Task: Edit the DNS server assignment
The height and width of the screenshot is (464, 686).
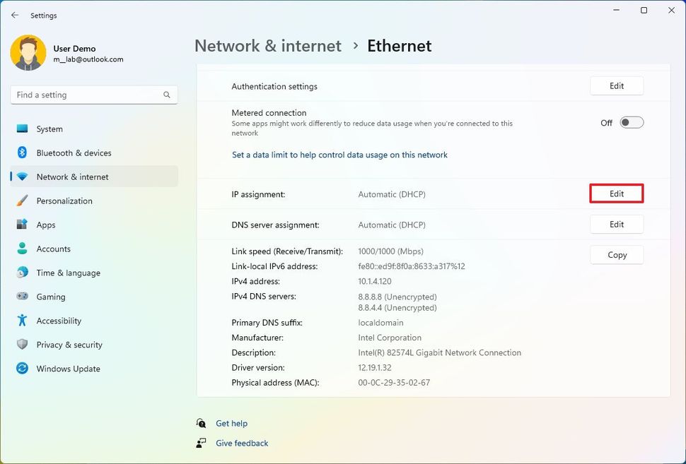Action: tap(616, 224)
